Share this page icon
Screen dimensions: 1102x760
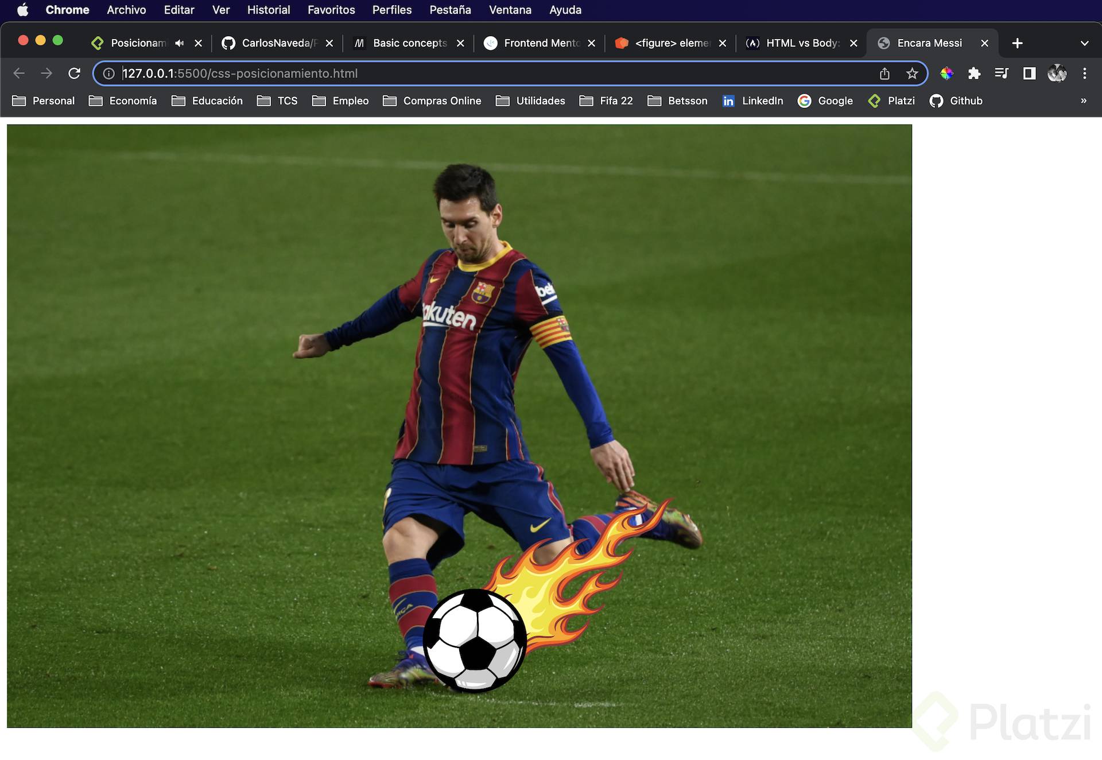coord(884,73)
